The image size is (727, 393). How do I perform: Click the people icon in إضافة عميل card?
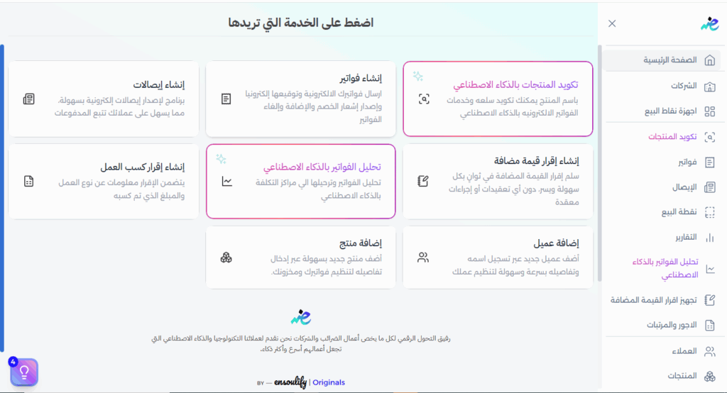[x=424, y=258]
